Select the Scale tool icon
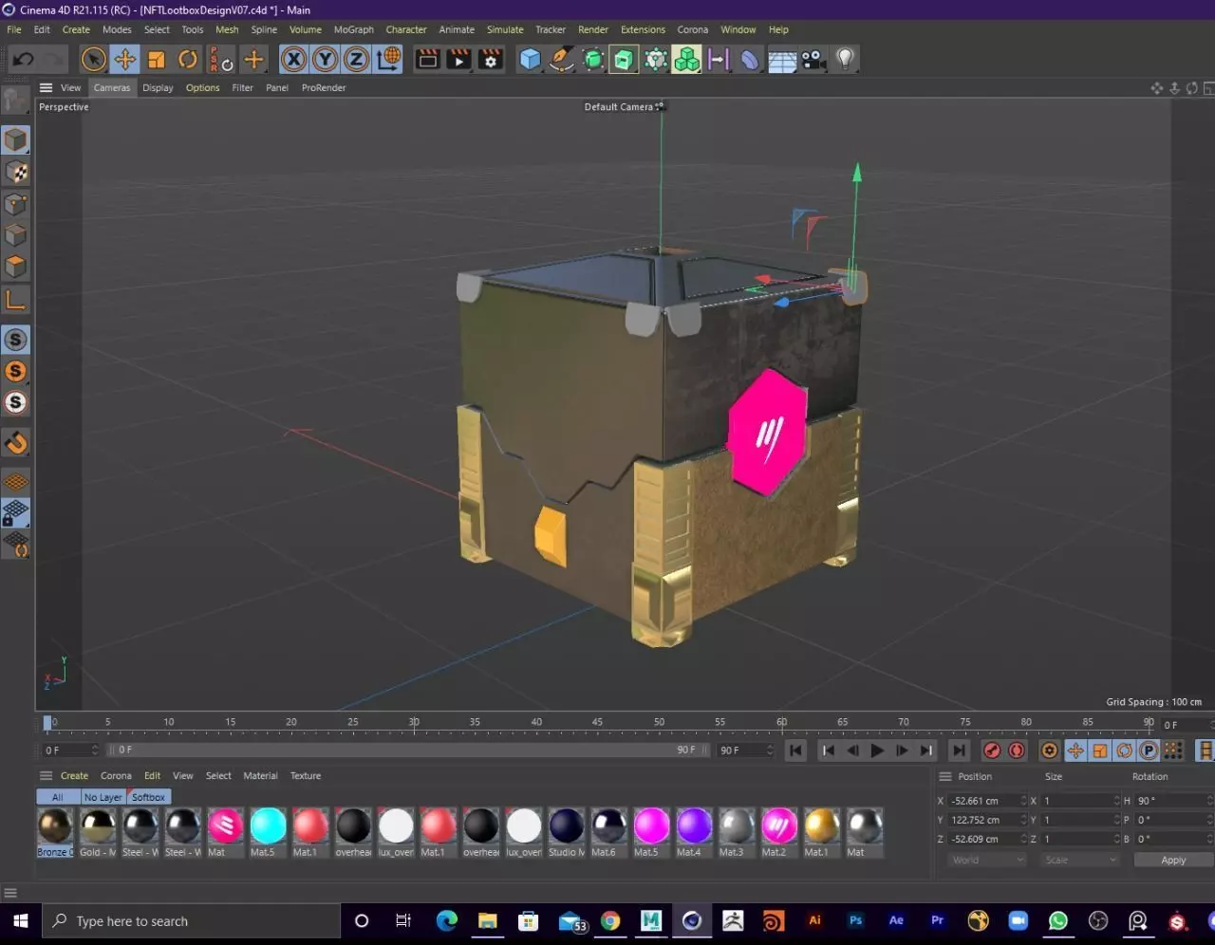The height and width of the screenshot is (945, 1215). pos(157,60)
